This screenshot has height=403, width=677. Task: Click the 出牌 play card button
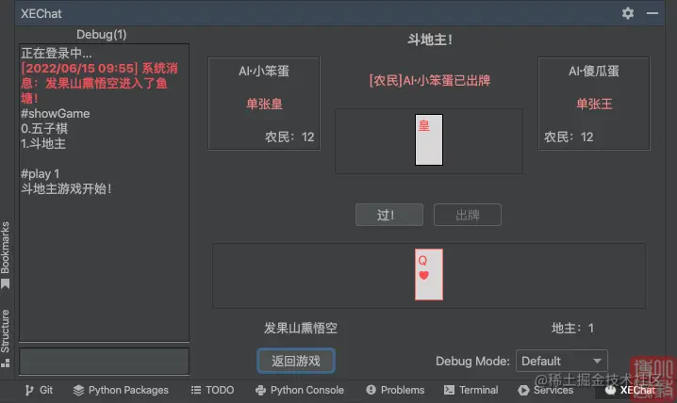[x=468, y=215]
